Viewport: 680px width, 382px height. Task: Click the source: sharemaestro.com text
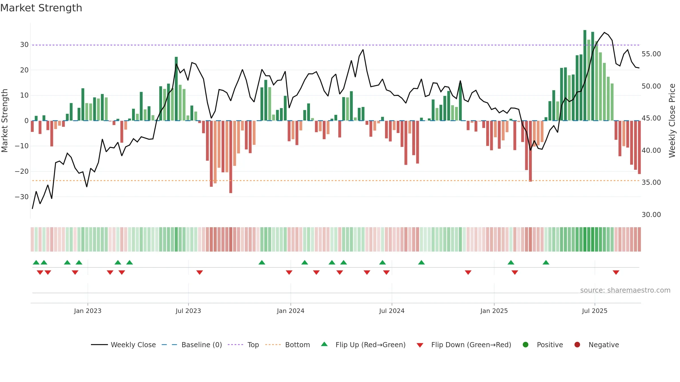[625, 290]
